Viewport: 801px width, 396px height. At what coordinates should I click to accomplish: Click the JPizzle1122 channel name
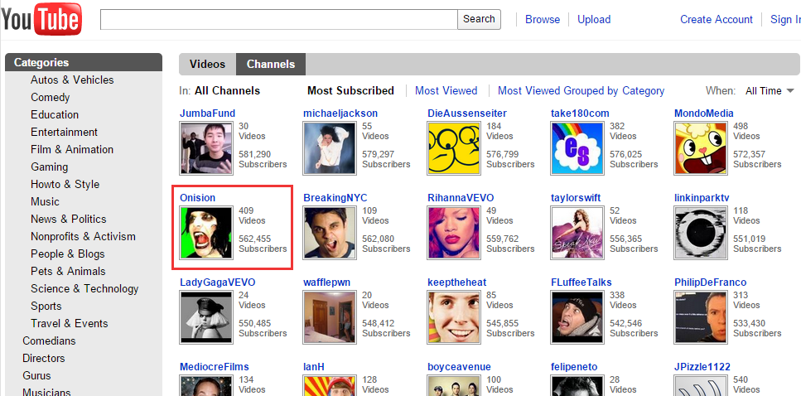click(x=702, y=366)
